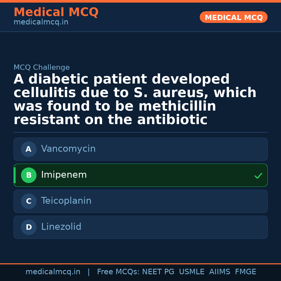The height and width of the screenshot is (281, 281).
Task: Open the medicalmcq.in link in the header
Action: point(41,22)
